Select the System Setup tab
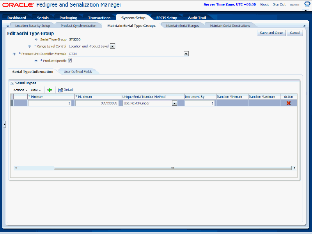 pos(133,18)
